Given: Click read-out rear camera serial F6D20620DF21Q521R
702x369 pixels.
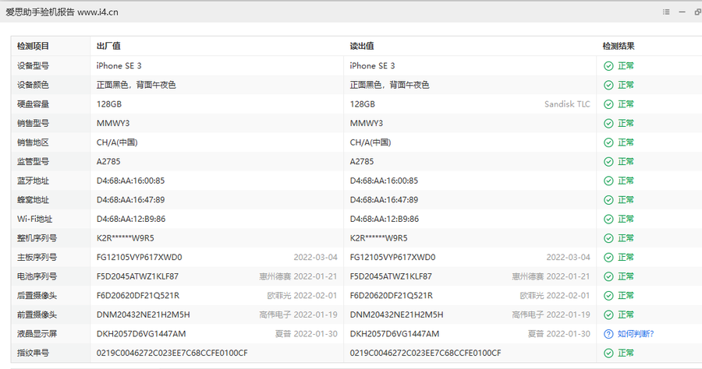Looking at the screenshot, I should click(392, 296).
